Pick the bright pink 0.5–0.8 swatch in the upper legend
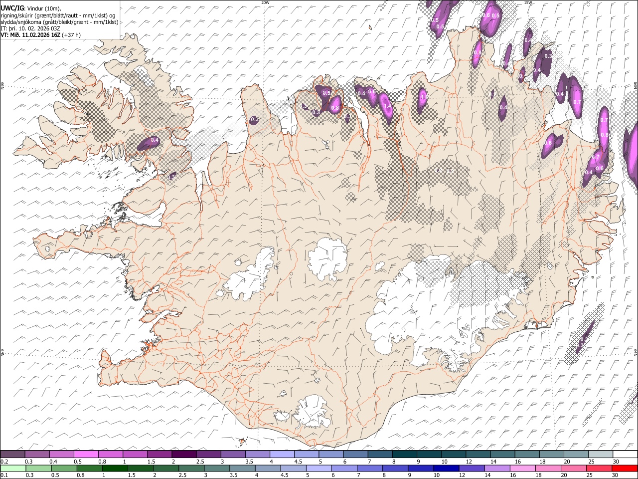Image resolution: width=638 pixels, height=479 pixels. click(86, 455)
